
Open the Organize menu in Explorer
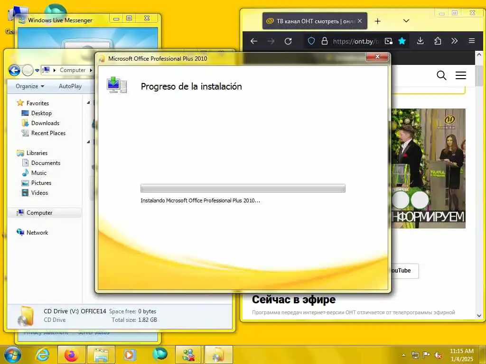pyautogui.click(x=30, y=86)
